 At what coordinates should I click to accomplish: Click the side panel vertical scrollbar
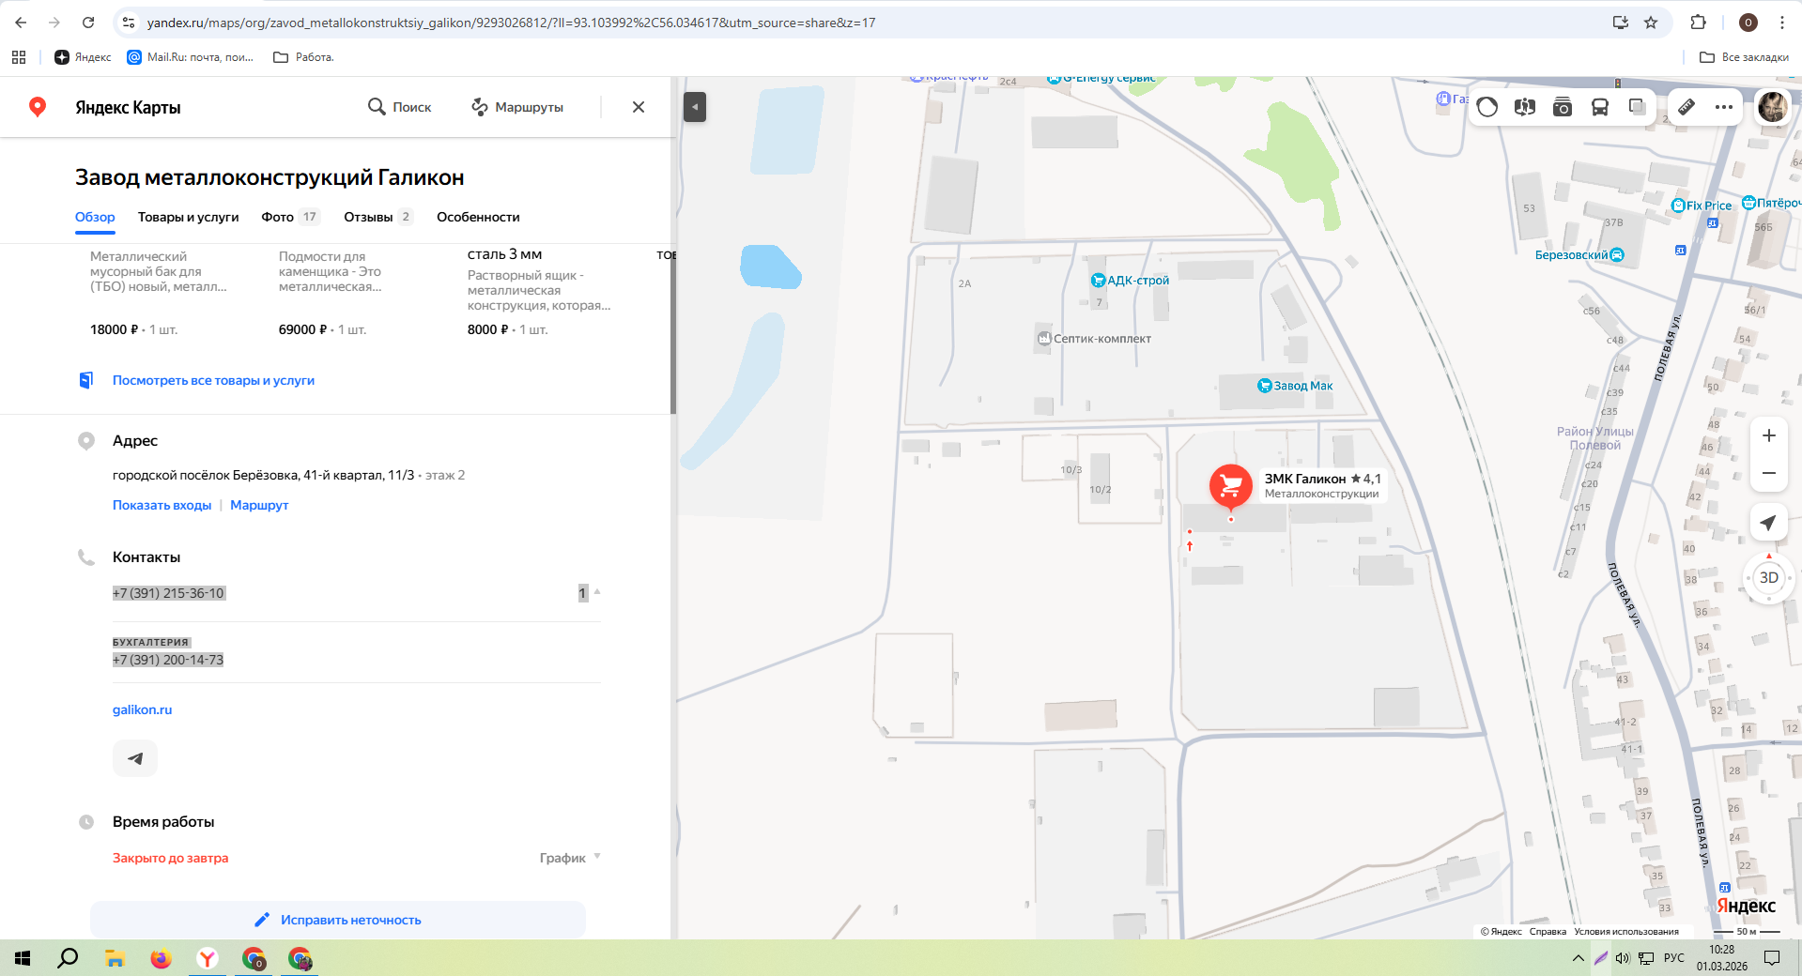[x=672, y=328]
